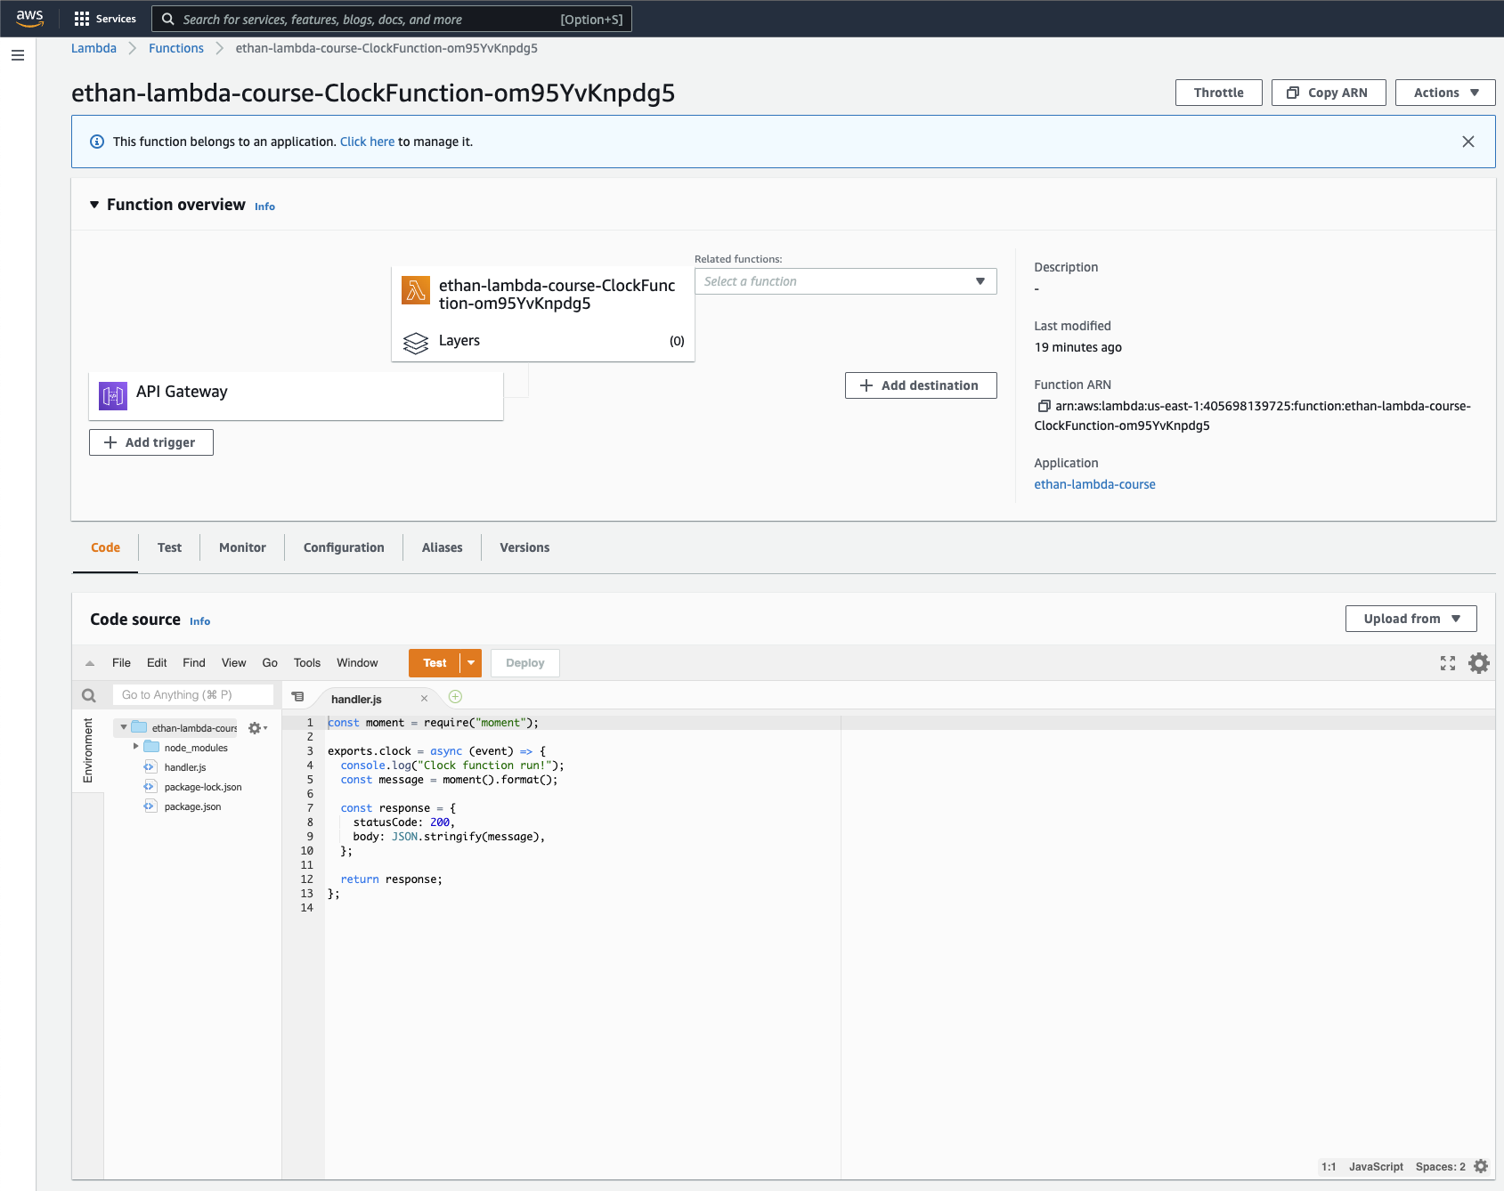Open package-lock.json in the file tree
Screen dimensions: 1504x1191
point(203,787)
